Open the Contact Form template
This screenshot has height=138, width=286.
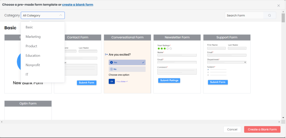[x=78, y=64]
